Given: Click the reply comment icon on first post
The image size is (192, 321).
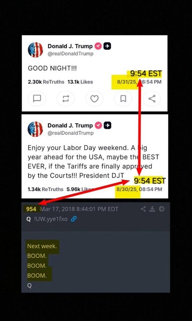Looking at the screenshot, I should [37, 99].
